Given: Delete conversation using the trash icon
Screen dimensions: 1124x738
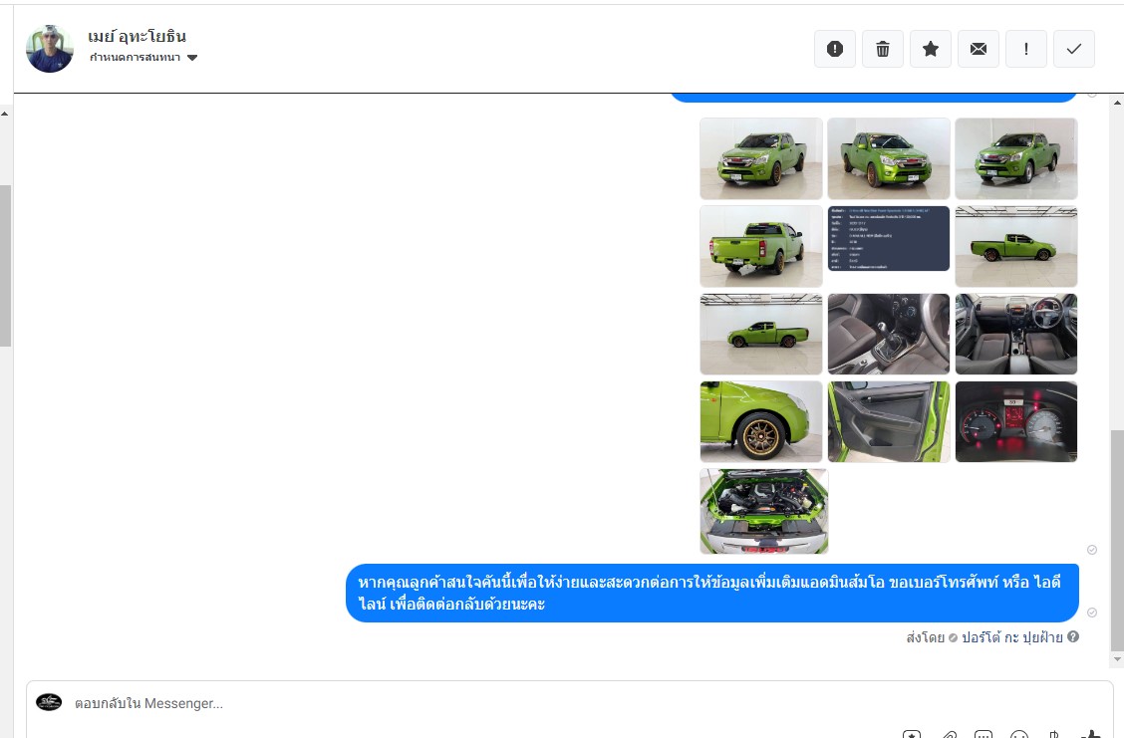Looking at the screenshot, I should tap(883, 49).
